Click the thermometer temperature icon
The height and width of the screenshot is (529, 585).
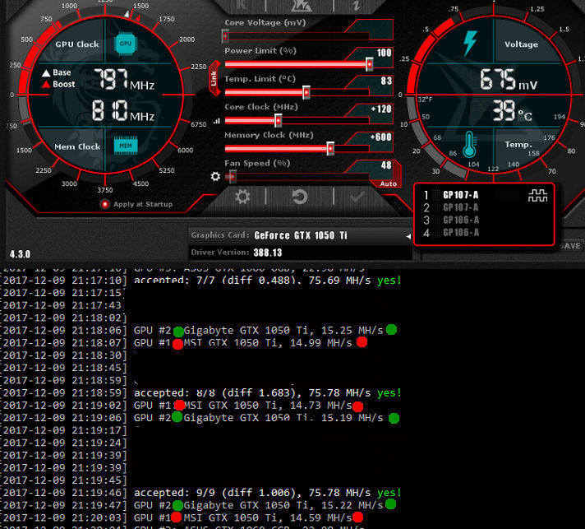pyautogui.click(x=469, y=145)
